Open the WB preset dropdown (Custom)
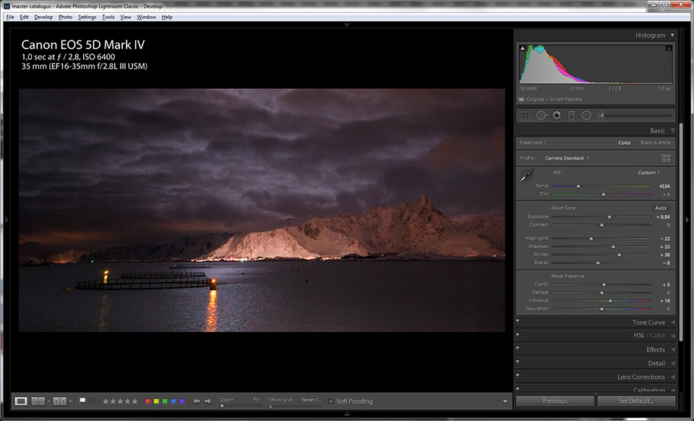Screen dimensions: 694x421 648,173
